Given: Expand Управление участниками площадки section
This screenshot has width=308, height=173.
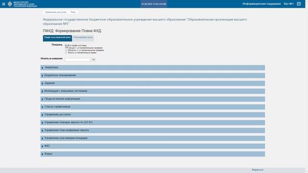Looking at the screenshot, I should [x=153, y=138].
